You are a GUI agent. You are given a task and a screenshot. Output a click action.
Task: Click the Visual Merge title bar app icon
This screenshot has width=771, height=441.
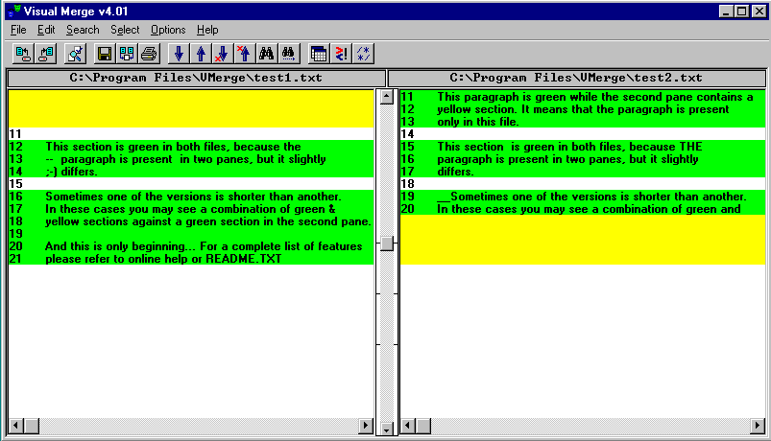13,11
